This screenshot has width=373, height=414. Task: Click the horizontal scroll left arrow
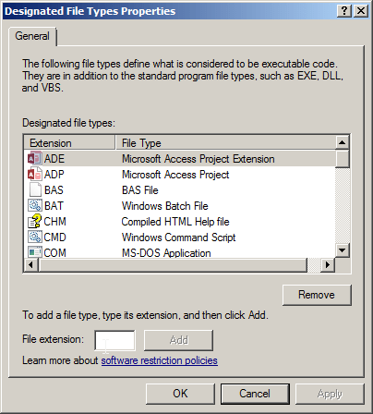pyautogui.click(x=31, y=264)
